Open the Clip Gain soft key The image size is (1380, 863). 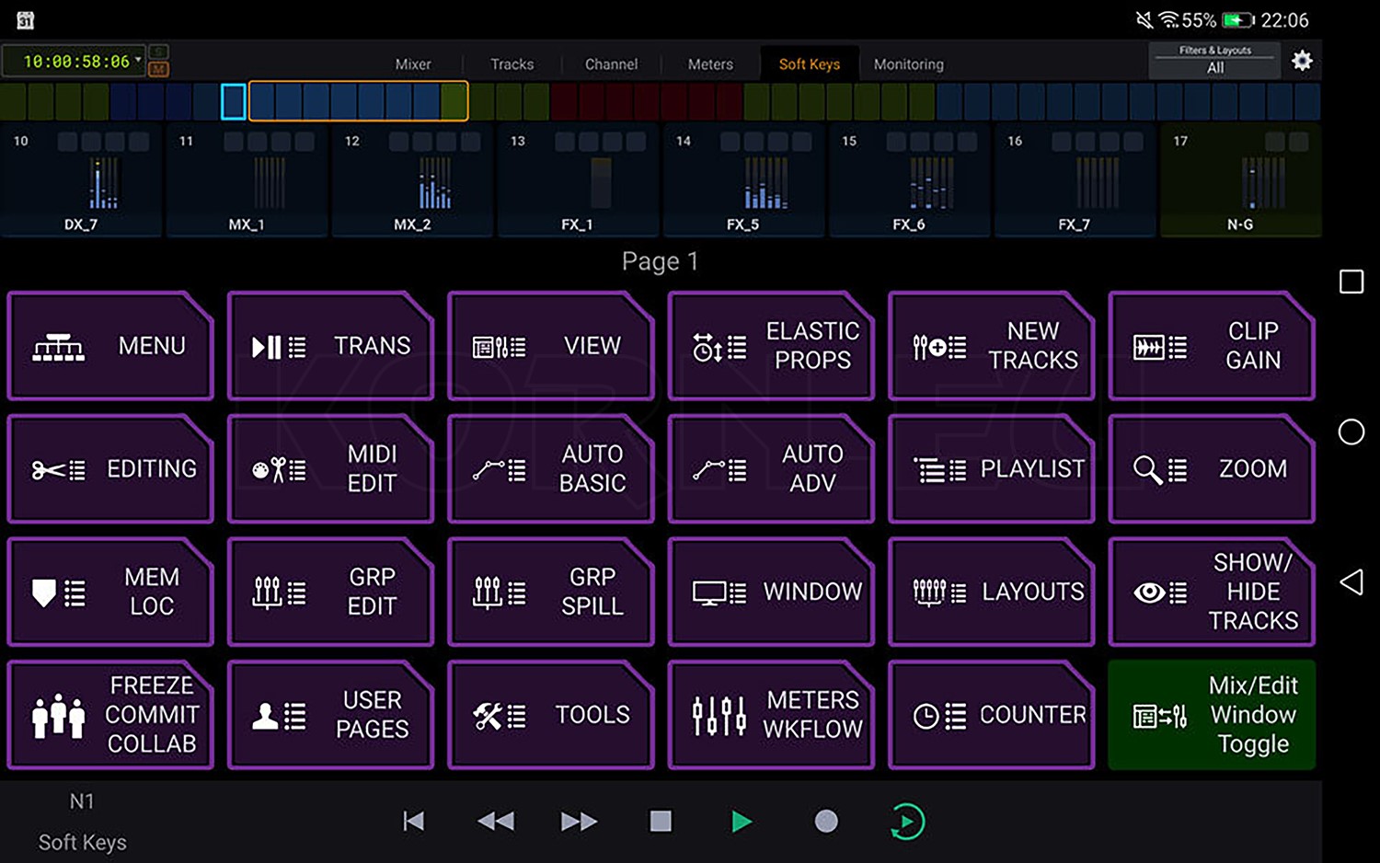pyautogui.click(x=1212, y=346)
